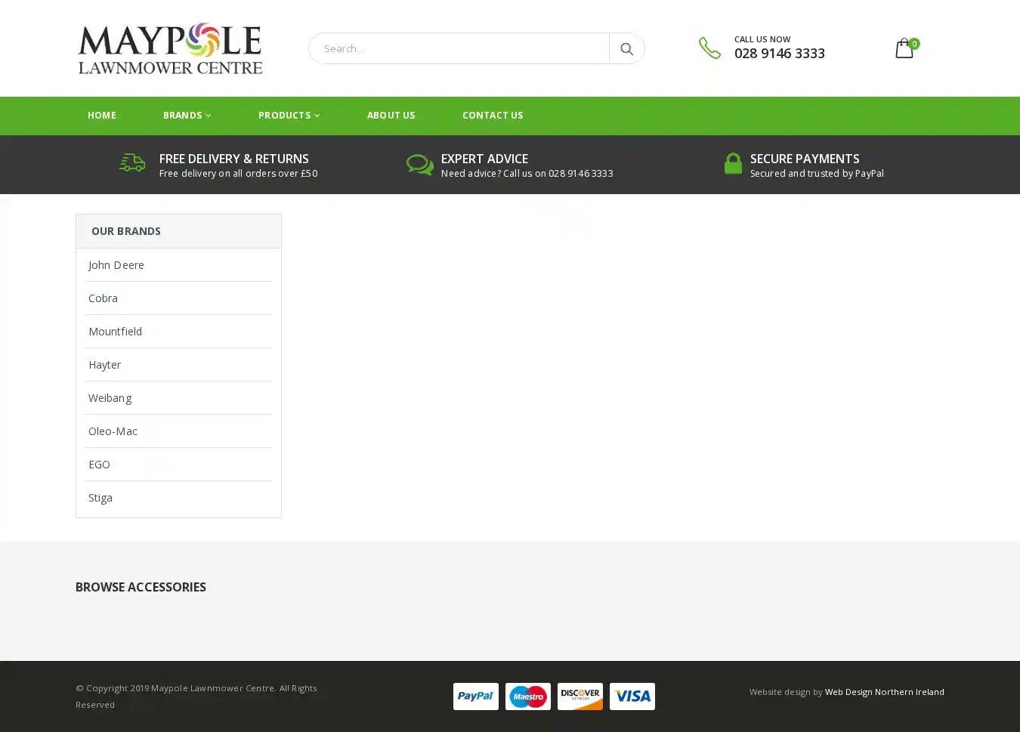Click the delivery truck icon
Image resolution: width=1020 pixels, height=732 pixels.
click(132, 163)
